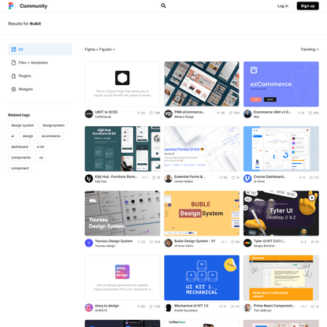Image resolution: width=327 pixels, height=327 pixels.
Task: Click the Sign up button
Action: click(307, 6)
